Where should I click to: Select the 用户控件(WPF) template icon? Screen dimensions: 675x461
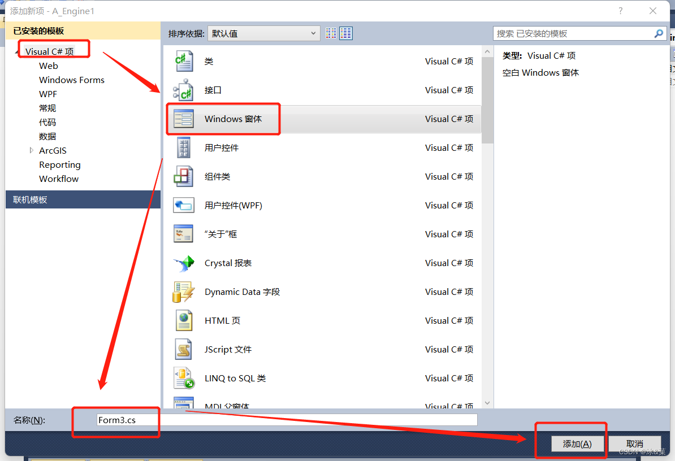(184, 205)
